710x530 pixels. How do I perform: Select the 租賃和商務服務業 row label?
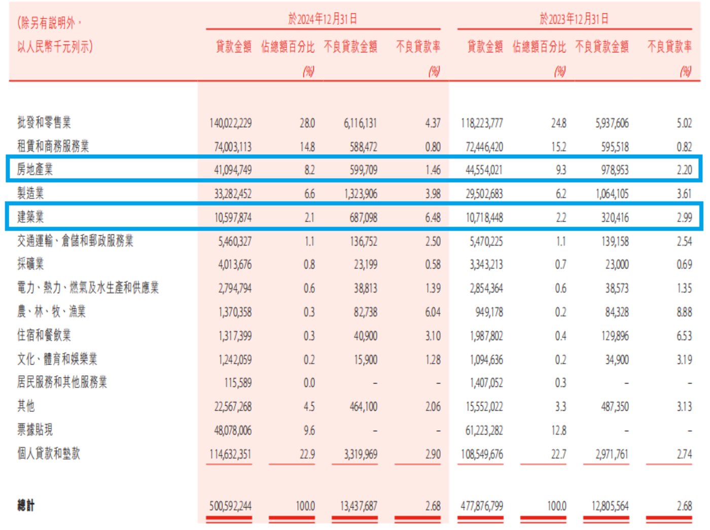tap(53, 146)
